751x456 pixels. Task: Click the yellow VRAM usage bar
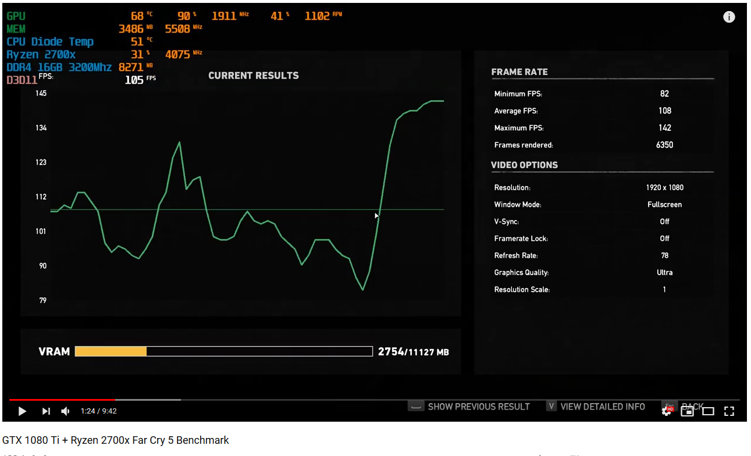(111, 351)
